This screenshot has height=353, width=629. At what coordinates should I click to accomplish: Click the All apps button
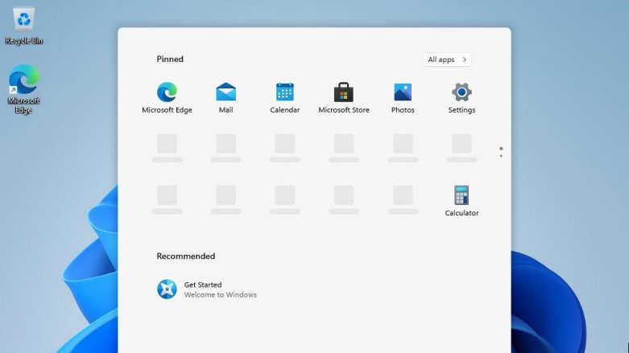[x=447, y=60]
